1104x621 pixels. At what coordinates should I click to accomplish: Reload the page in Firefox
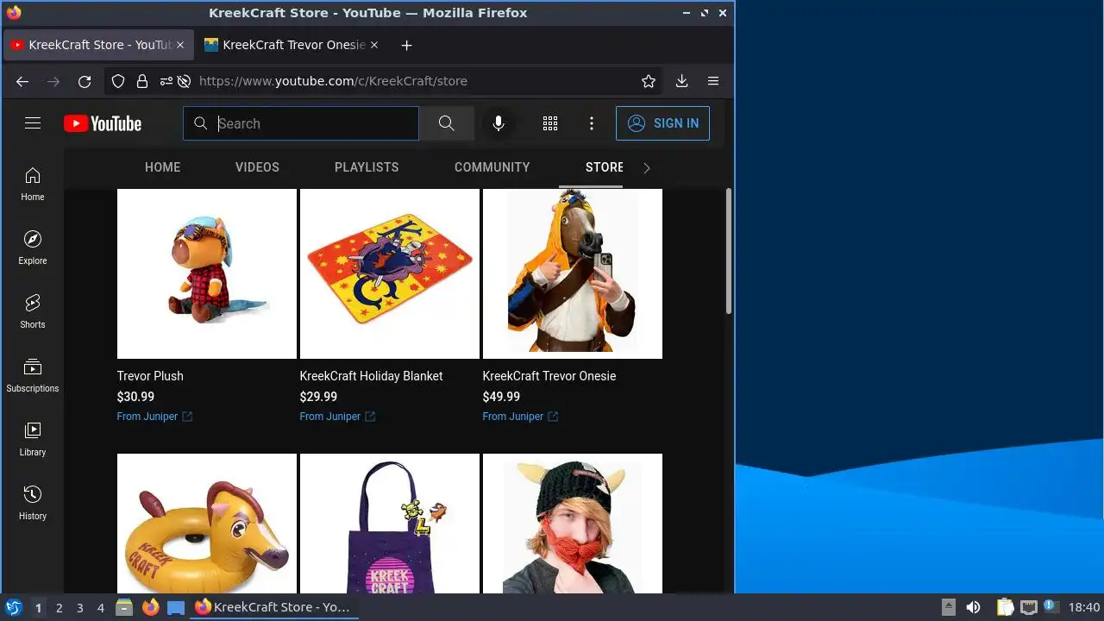tap(85, 81)
